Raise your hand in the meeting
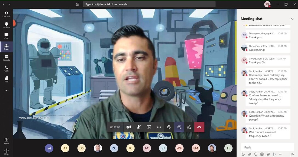298x157 pixels. 169,127
